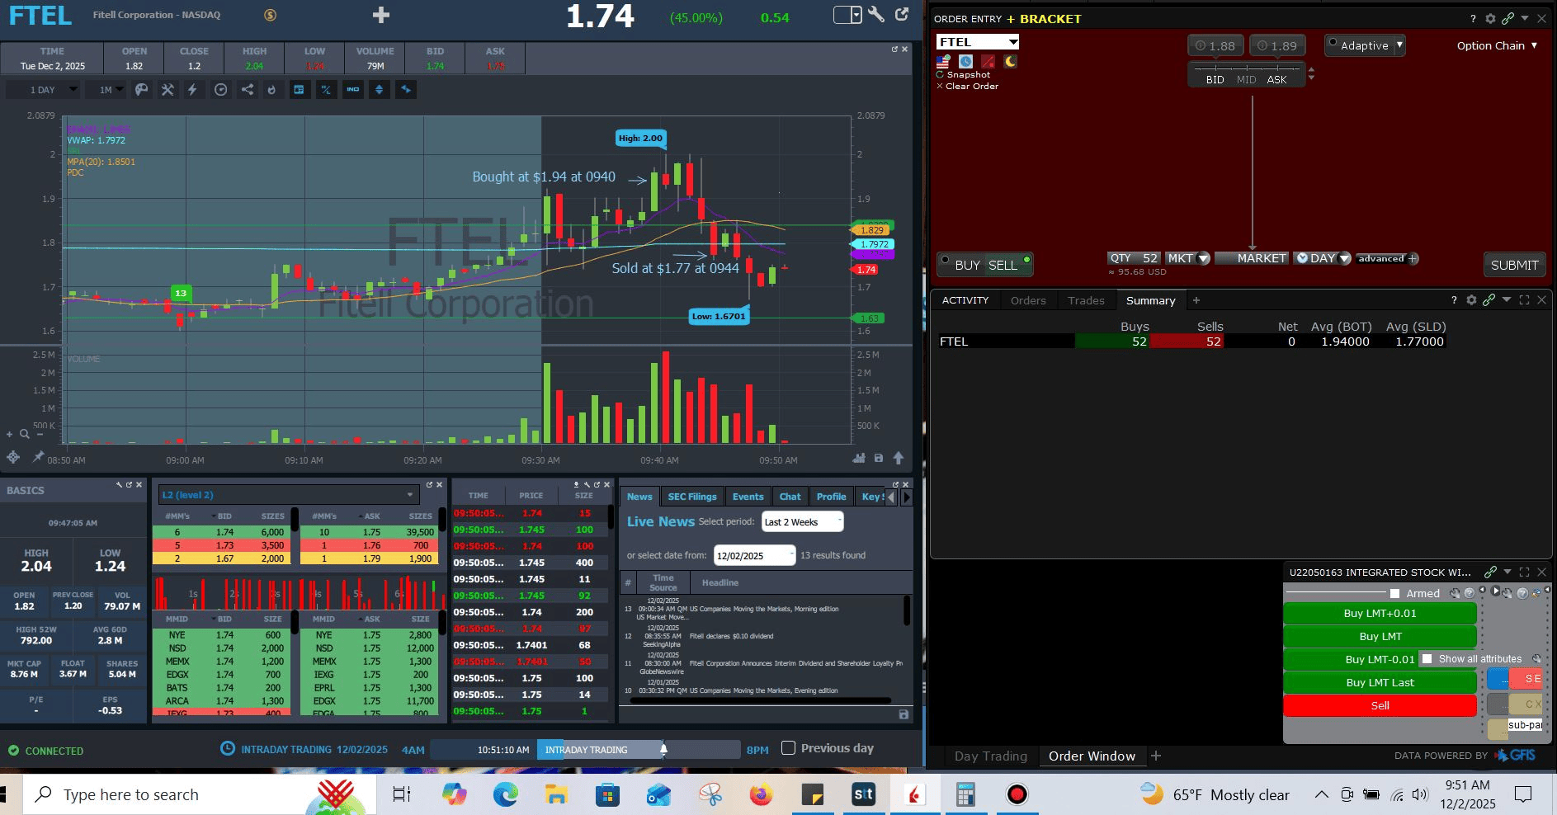Tick the Armed checkbox
Viewport: 1557px width, 815px height.
(1394, 593)
